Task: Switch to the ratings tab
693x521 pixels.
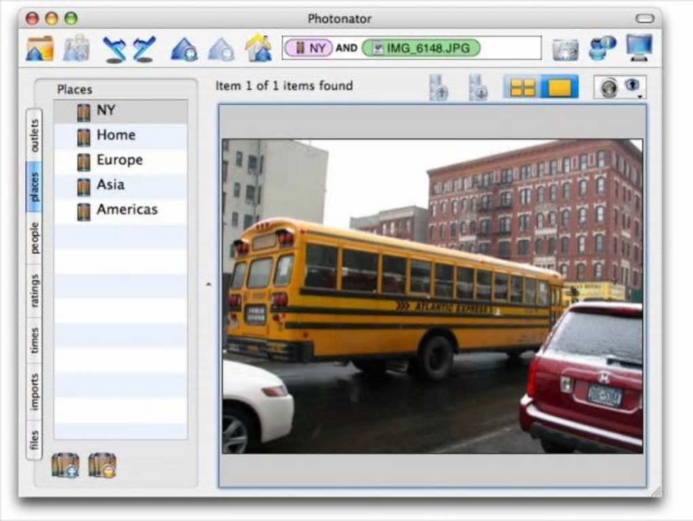Action: 34,291
